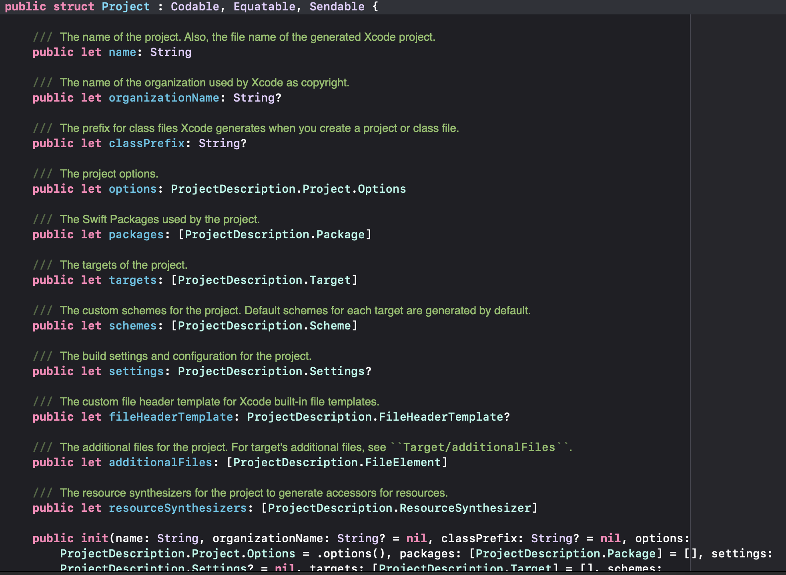Click the organizationName property identifier
This screenshot has height=575, width=786.
[164, 98]
